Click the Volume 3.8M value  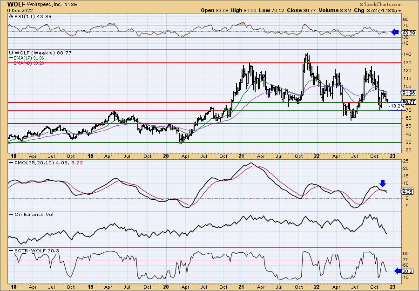tap(335, 10)
